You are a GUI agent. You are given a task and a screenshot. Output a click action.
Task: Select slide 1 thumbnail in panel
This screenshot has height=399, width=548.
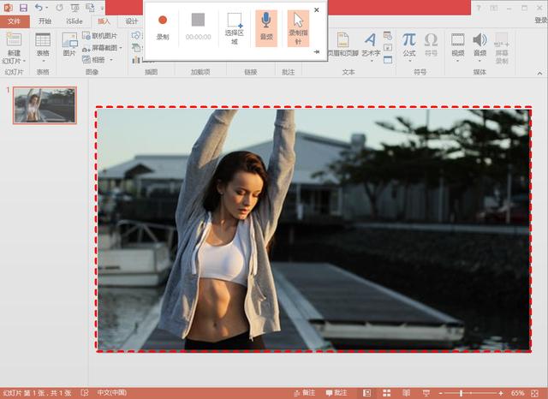click(x=44, y=105)
